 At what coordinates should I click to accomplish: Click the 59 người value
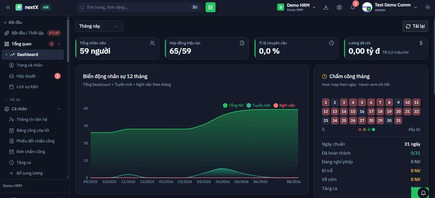coord(95,51)
